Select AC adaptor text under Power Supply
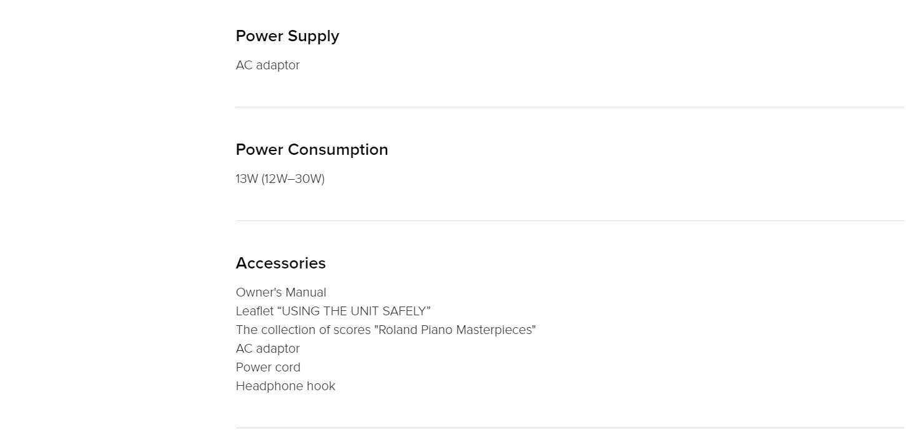Viewport: 906px width, 437px height. pyautogui.click(x=268, y=66)
